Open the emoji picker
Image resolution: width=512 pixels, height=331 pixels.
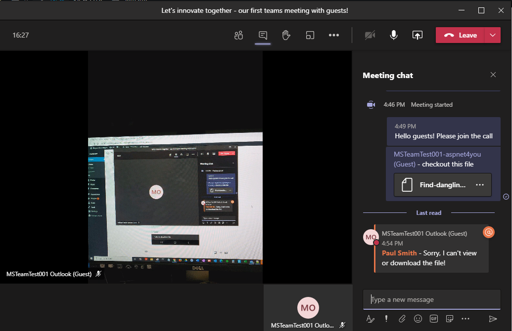418,319
